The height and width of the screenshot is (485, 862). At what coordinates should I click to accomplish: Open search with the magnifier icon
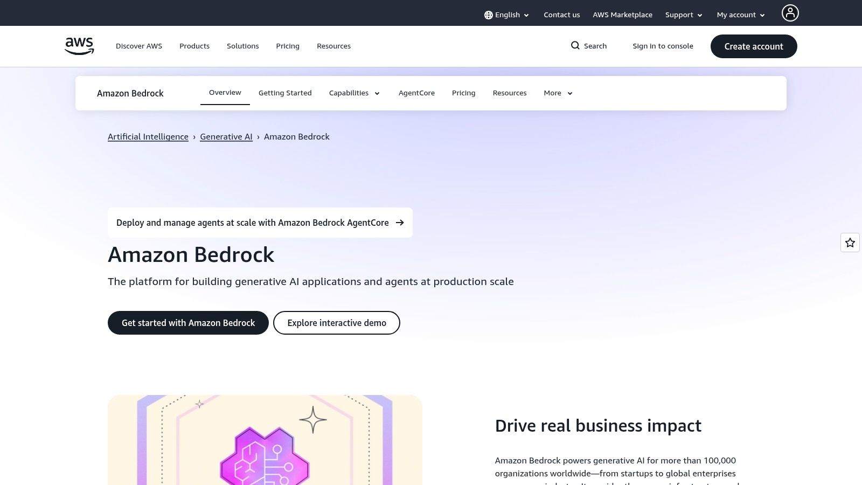(x=575, y=46)
